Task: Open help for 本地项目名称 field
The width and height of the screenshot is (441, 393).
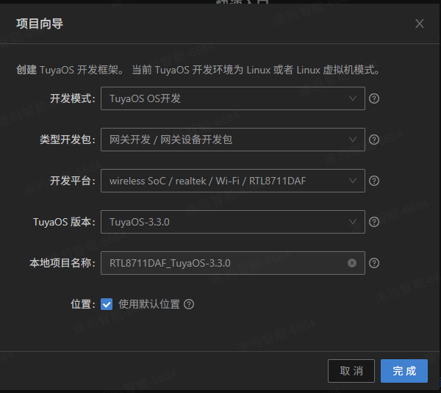Action: (374, 263)
